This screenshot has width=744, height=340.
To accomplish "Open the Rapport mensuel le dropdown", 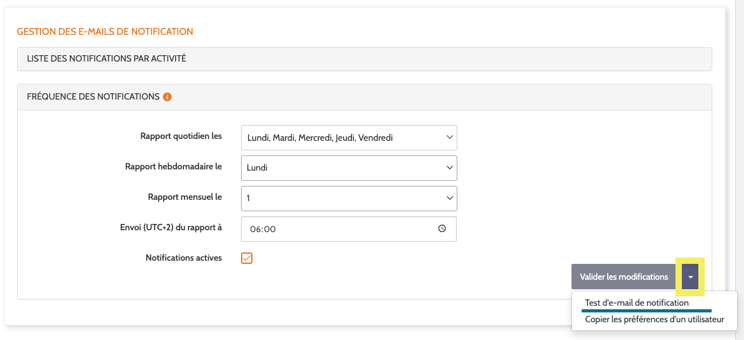I will pos(349,199).
